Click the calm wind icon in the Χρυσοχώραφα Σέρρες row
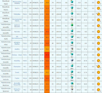102x93 pixels. pyautogui.click(x=72, y=19)
